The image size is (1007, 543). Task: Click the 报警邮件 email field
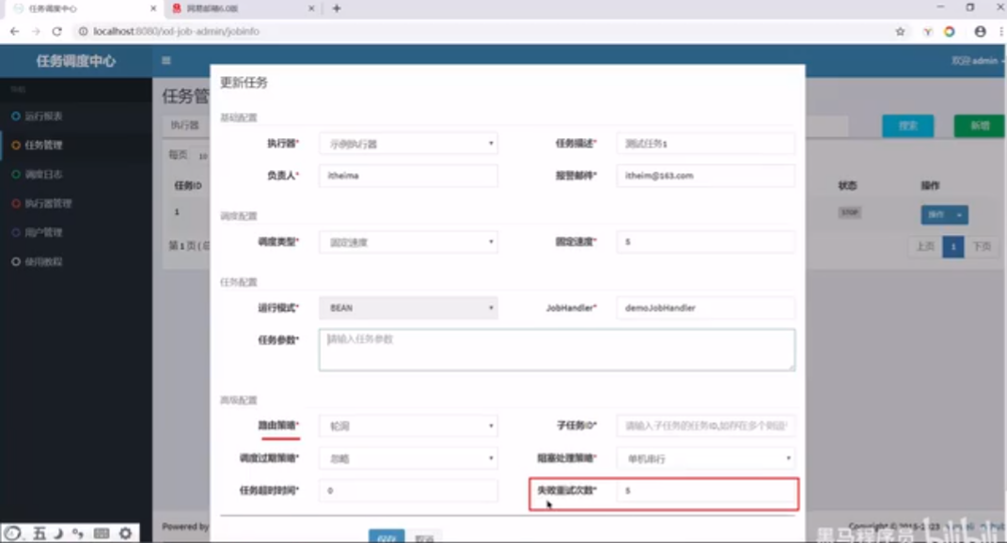coord(705,176)
